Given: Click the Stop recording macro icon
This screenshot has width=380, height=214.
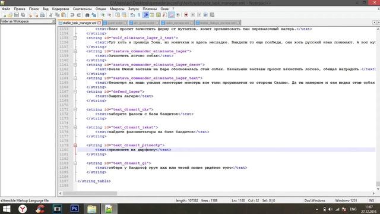Looking at the screenshot, I should 192,15.
